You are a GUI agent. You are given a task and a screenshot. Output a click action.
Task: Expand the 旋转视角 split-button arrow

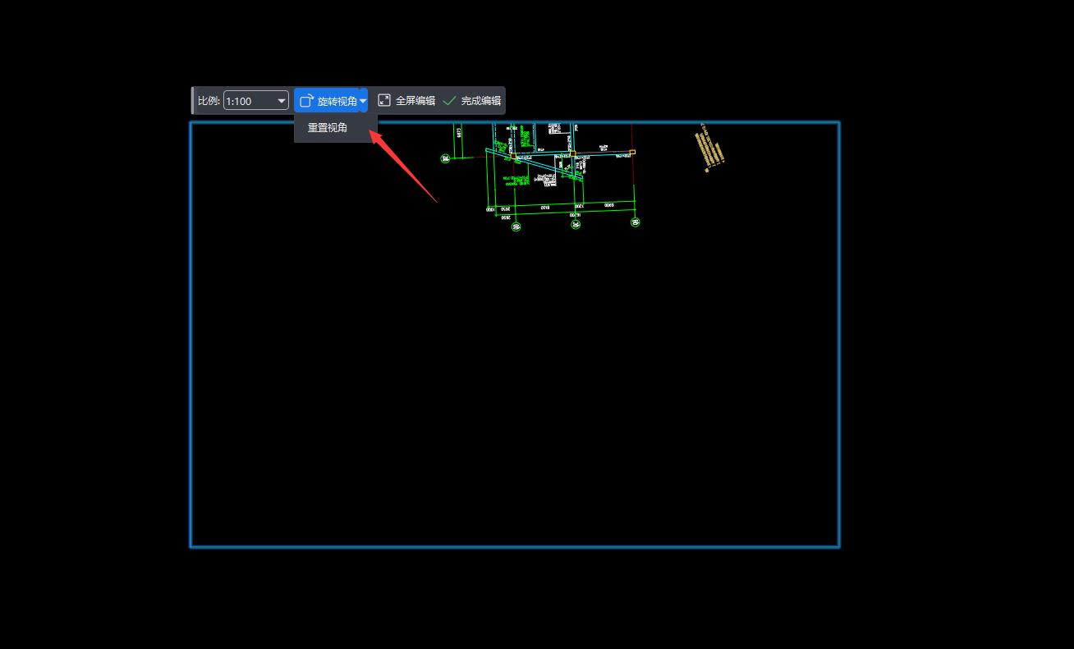[x=363, y=101]
